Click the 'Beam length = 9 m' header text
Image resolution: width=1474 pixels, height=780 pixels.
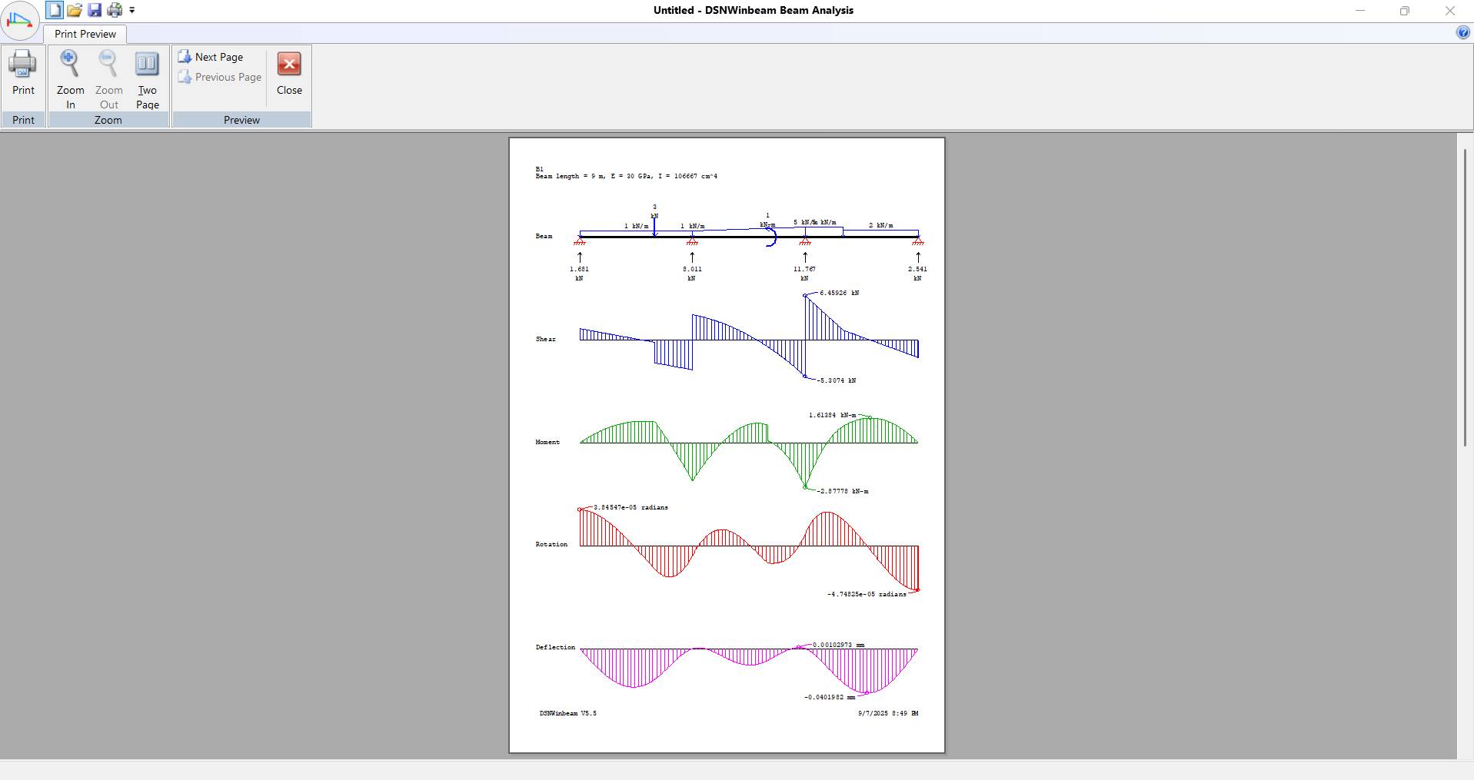[571, 177]
